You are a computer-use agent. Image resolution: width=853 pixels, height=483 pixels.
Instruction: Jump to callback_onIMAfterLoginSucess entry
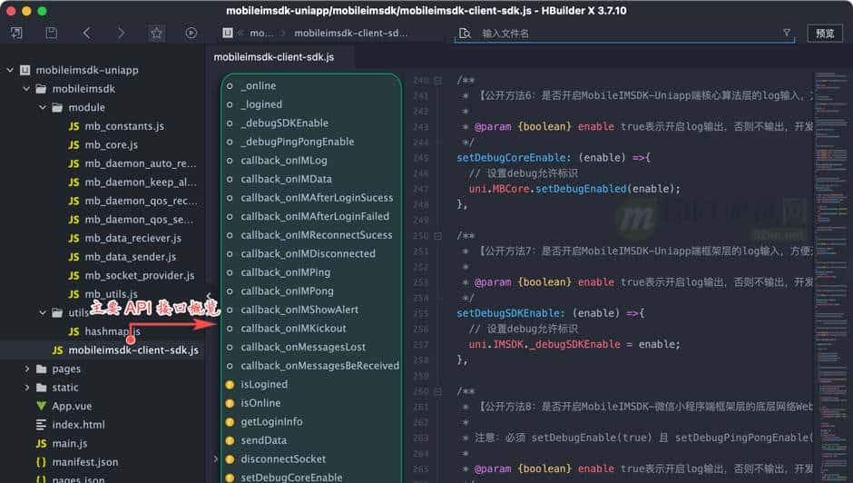318,198
